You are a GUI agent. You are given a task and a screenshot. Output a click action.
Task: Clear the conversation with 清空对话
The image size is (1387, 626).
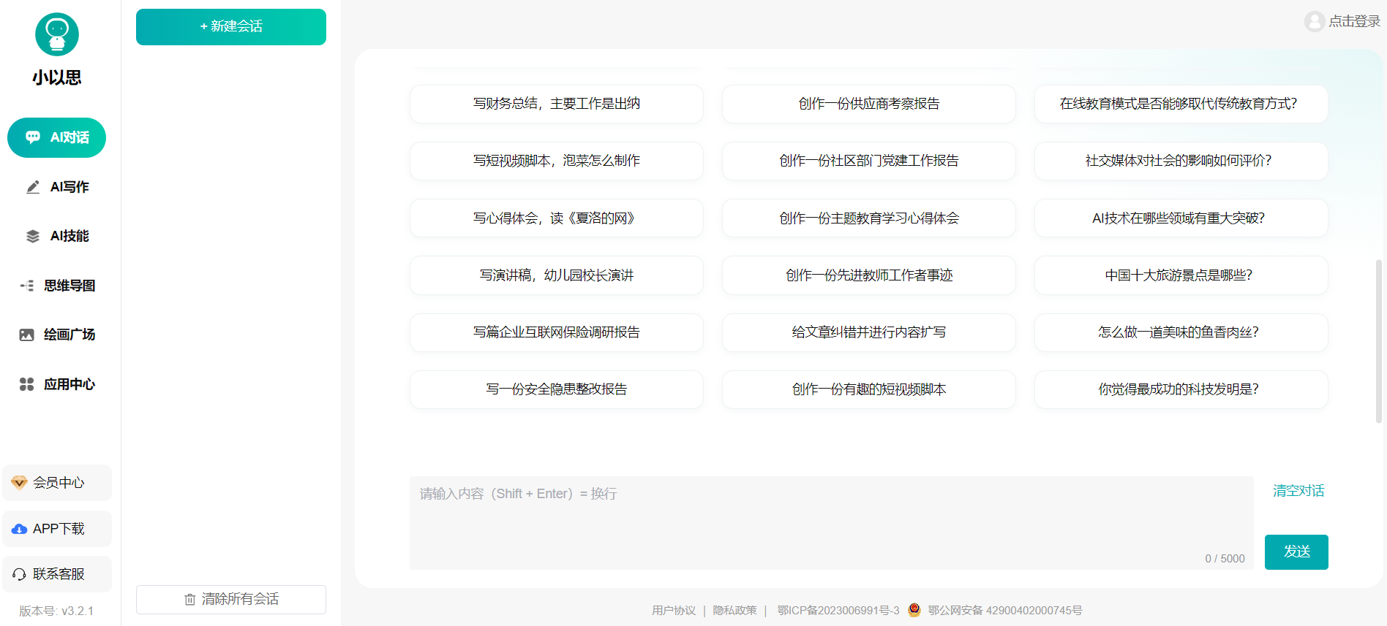(1298, 491)
